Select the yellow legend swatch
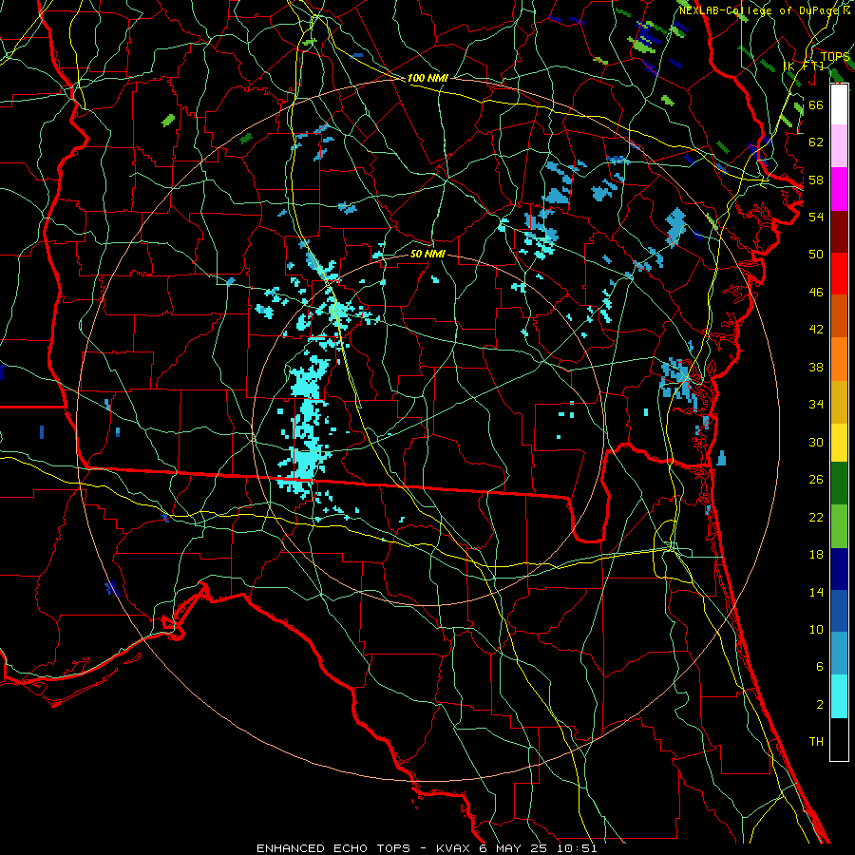 pos(839,442)
